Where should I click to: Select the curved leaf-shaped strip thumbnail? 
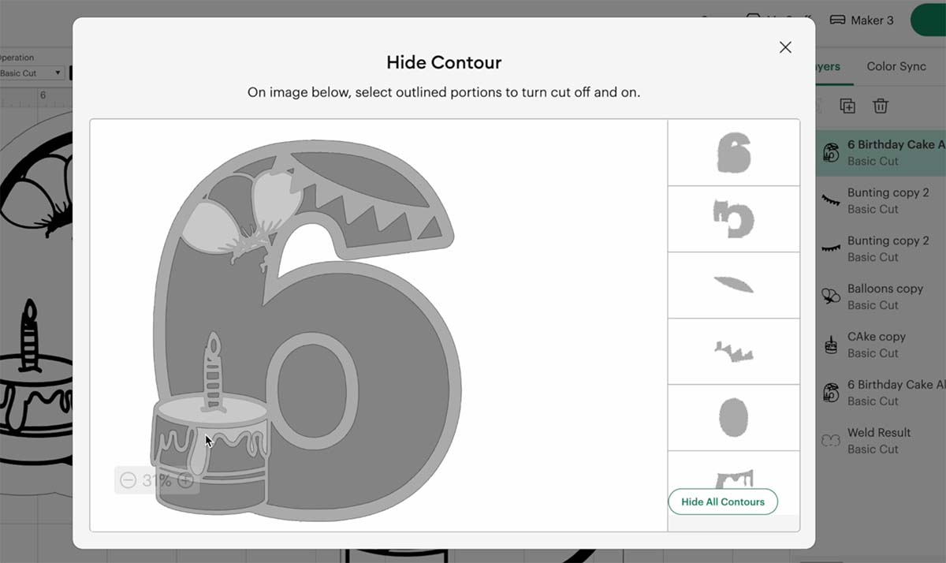pyautogui.click(x=734, y=285)
